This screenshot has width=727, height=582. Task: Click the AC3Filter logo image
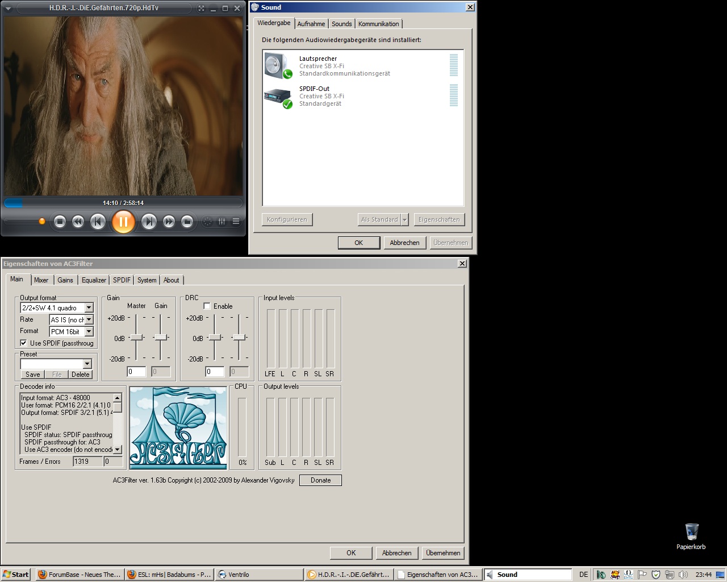178,428
